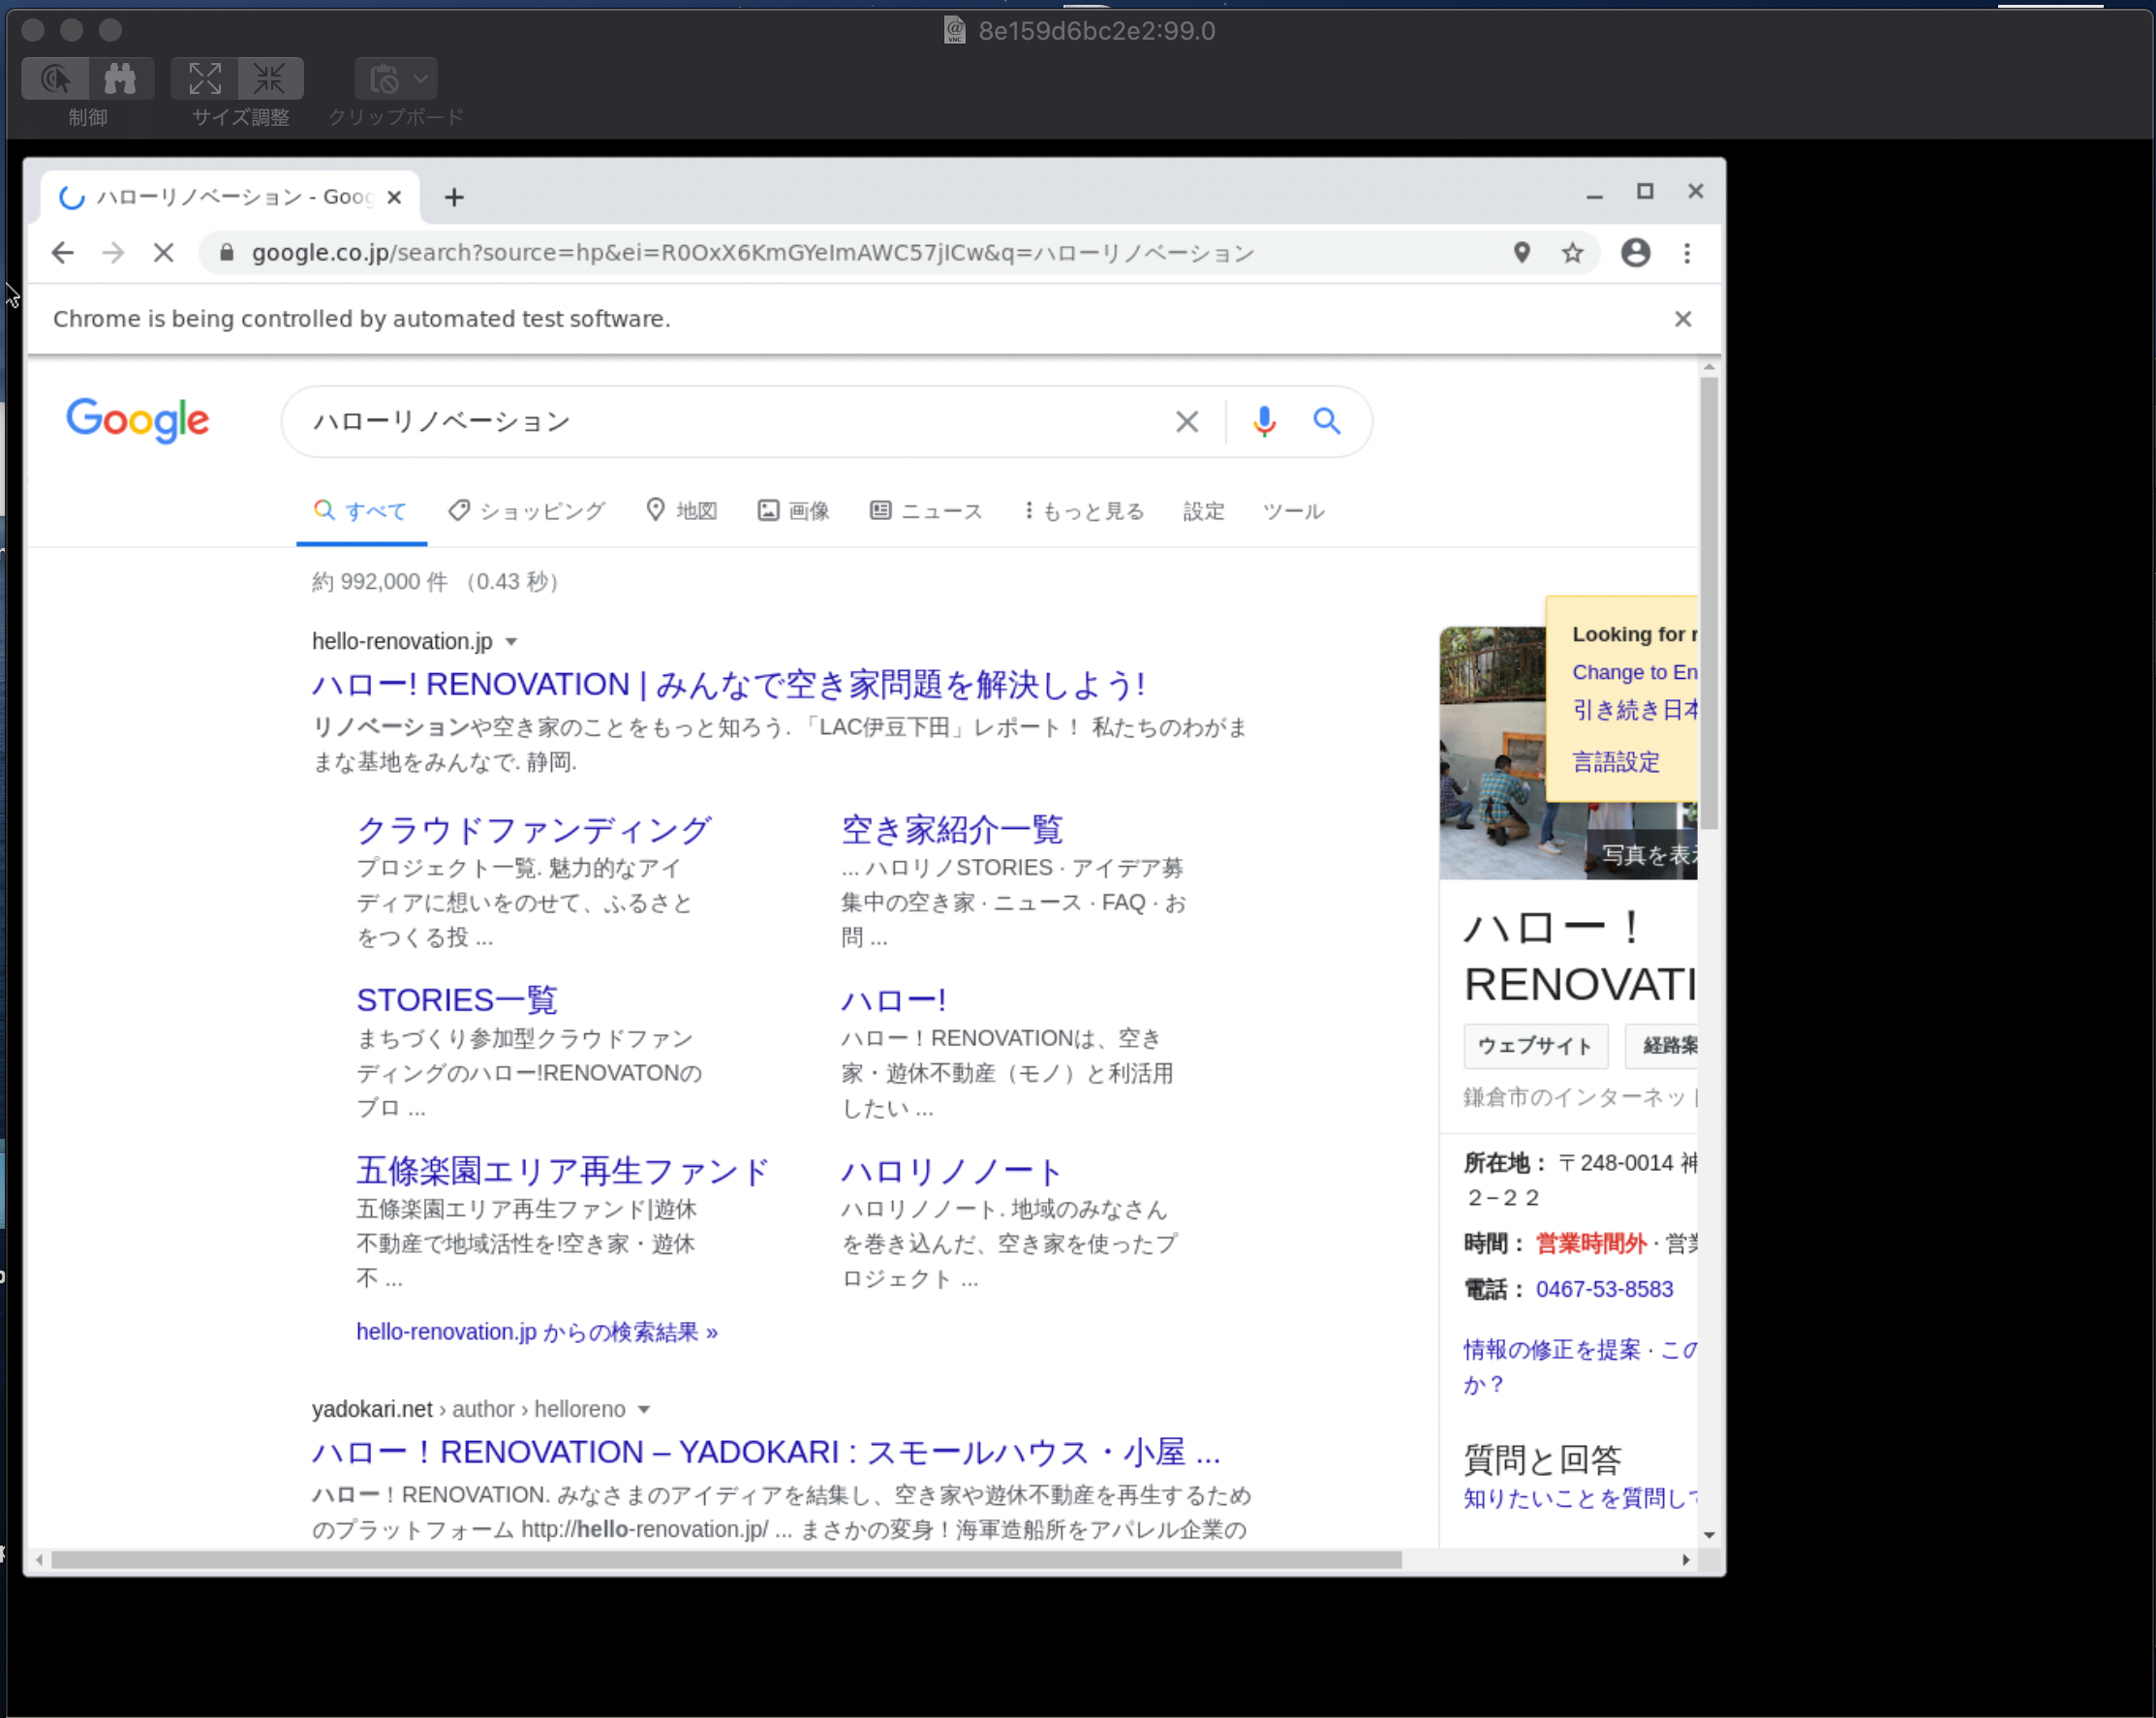2156x1718 pixels.
Task: Click 知りたいことを質問 link
Action: (x=1580, y=1498)
